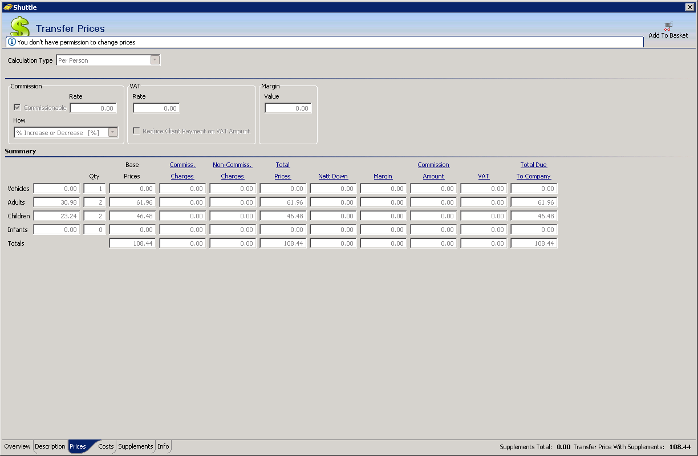Click the VAT column header link

[x=484, y=177]
